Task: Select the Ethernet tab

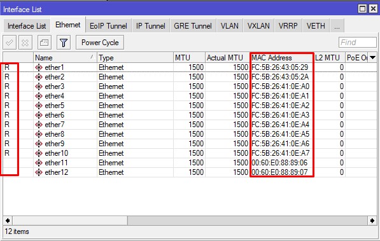Action: [x=68, y=25]
